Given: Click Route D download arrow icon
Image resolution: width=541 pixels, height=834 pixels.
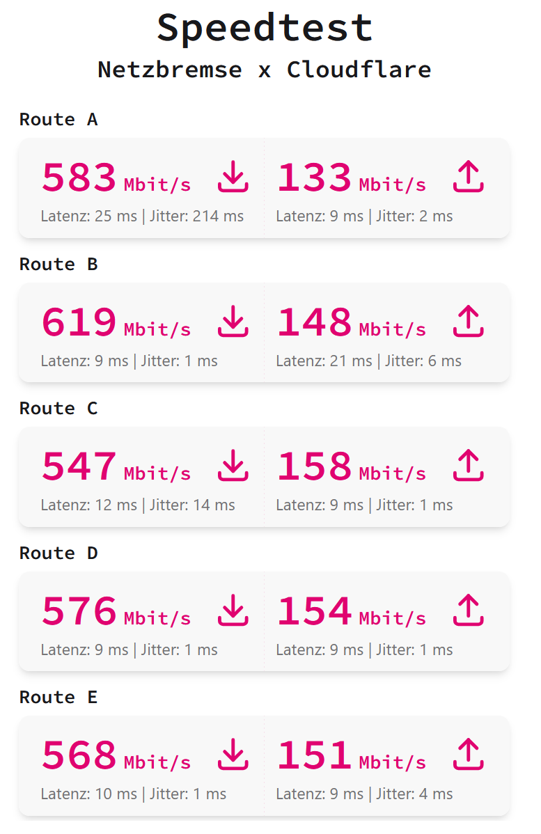Looking at the screenshot, I should pos(233,610).
